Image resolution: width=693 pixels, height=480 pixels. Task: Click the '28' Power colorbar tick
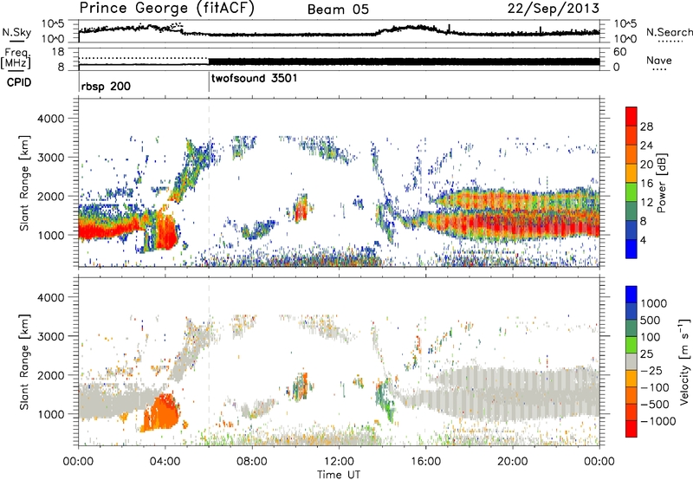(x=646, y=126)
